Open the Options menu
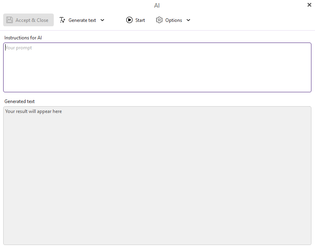This screenshot has height=249, width=315. coord(174,20)
